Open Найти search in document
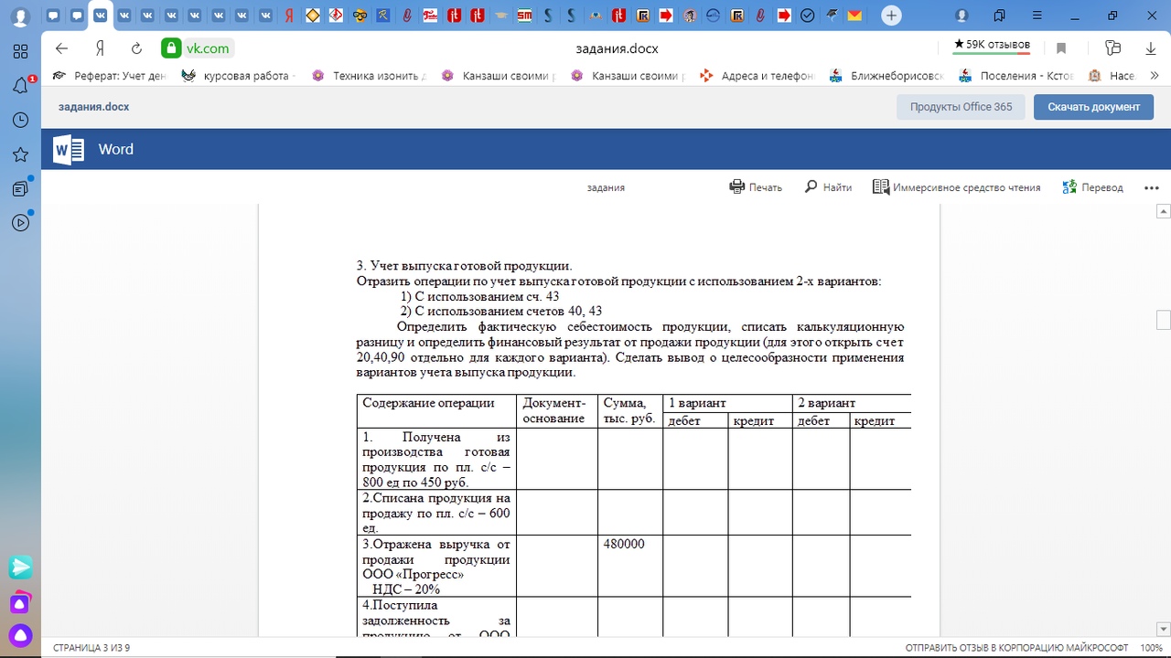This screenshot has width=1171, height=658. (828, 187)
